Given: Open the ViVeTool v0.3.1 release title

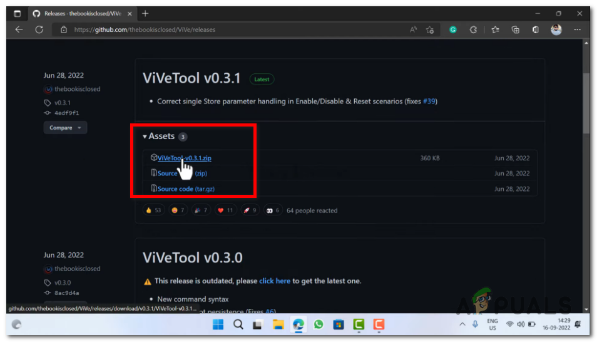Looking at the screenshot, I should pos(191,78).
